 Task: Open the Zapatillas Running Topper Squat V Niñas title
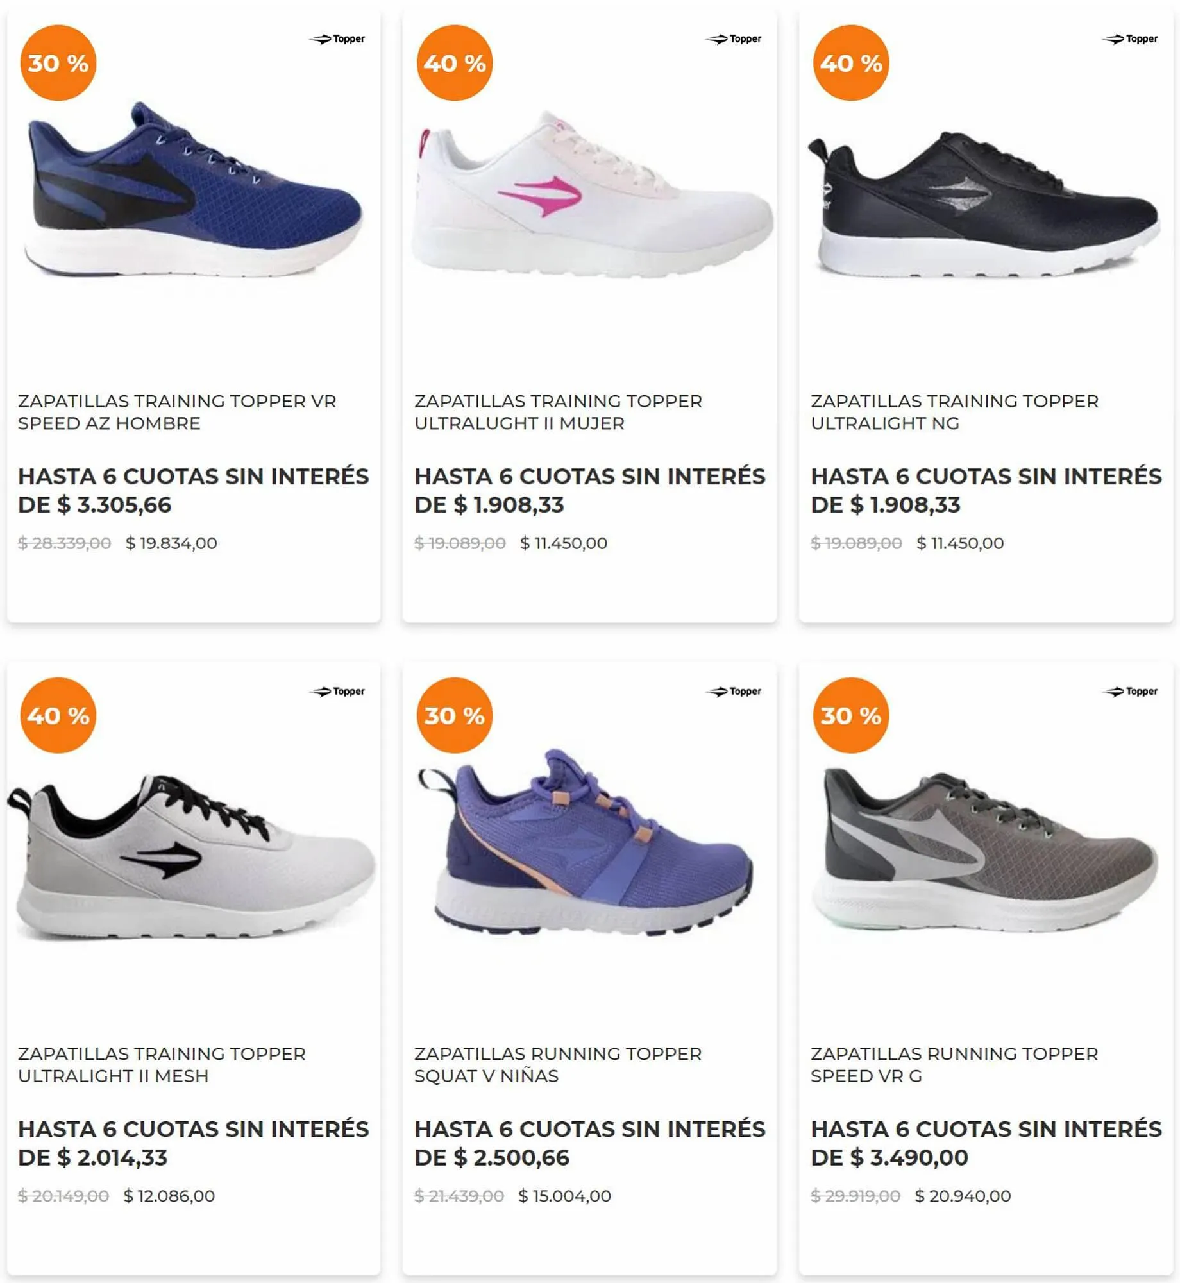(558, 1064)
